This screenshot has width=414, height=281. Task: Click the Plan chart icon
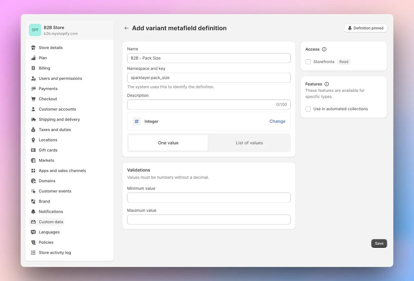pos(33,58)
